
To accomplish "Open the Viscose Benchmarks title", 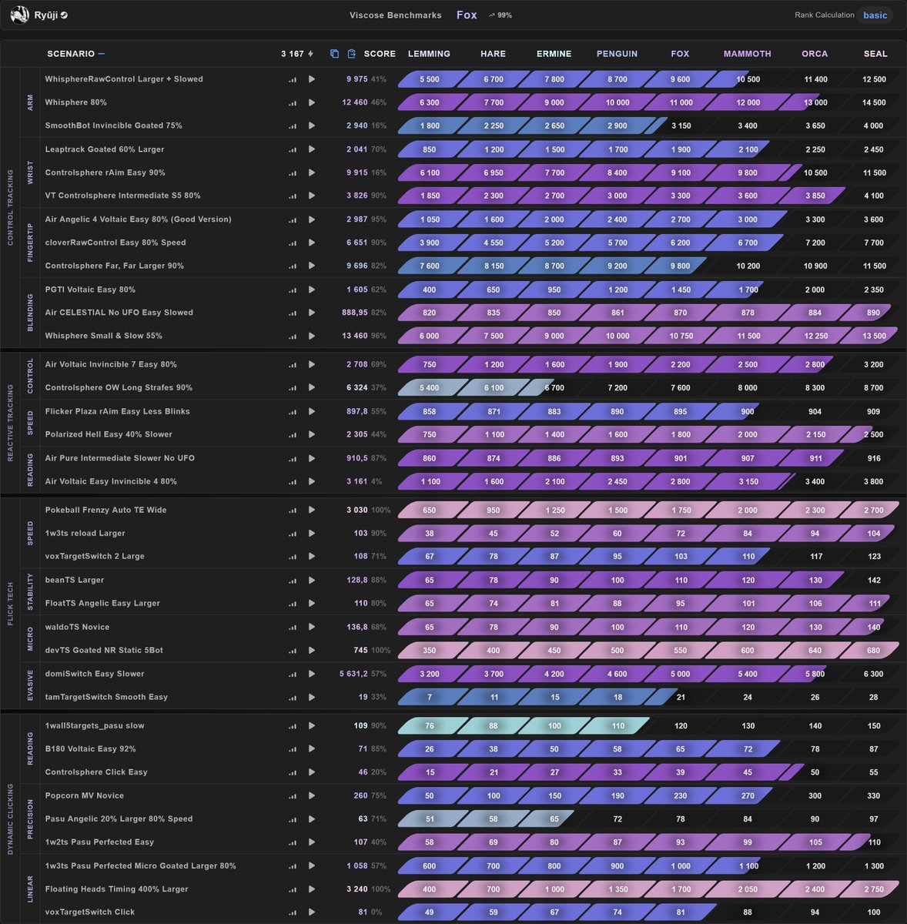I will [x=396, y=15].
